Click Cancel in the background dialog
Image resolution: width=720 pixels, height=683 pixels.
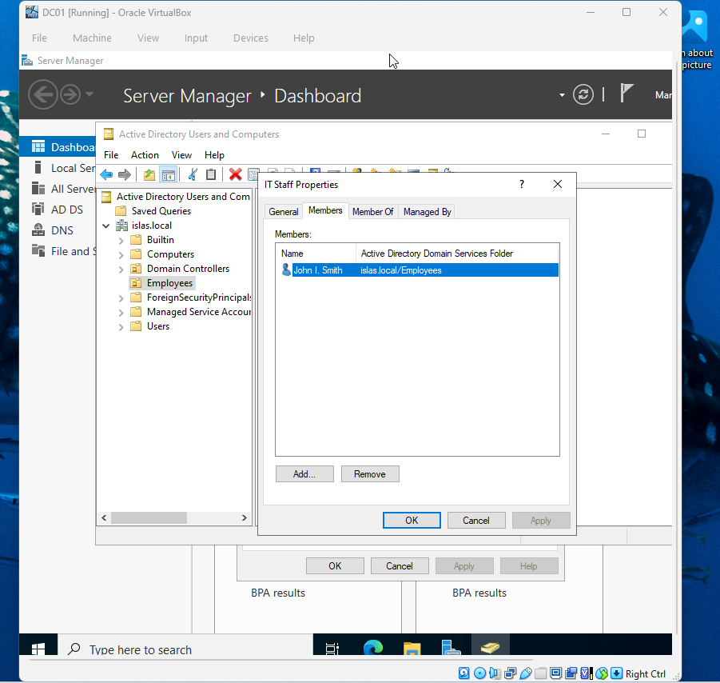click(x=400, y=565)
